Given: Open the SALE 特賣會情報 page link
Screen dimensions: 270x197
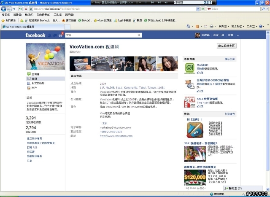Looking at the screenshot, I should pos(207,99).
